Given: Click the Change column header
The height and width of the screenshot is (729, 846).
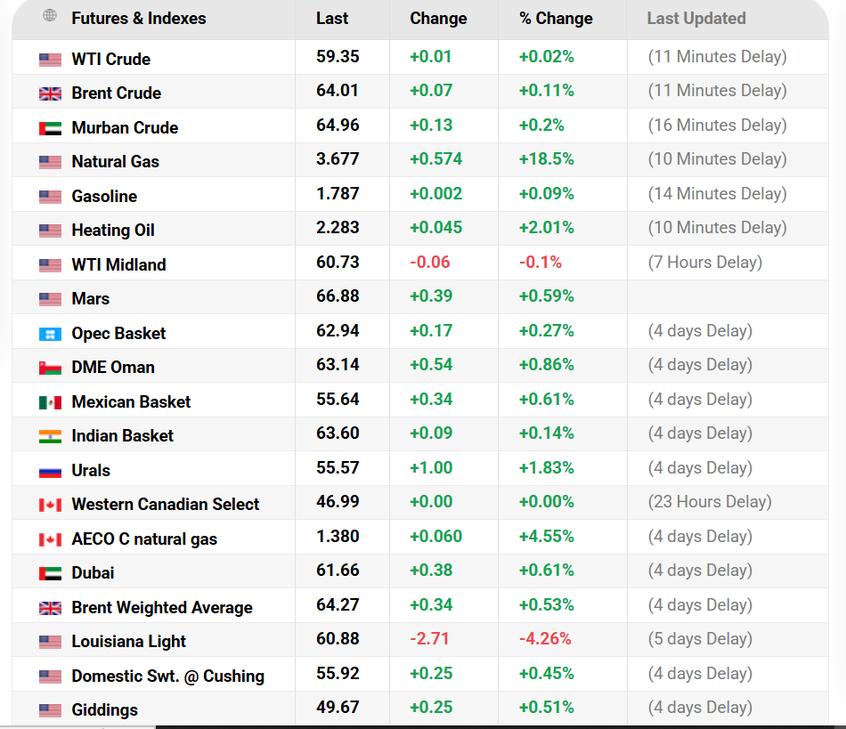Looking at the screenshot, I should coord(441,18).
